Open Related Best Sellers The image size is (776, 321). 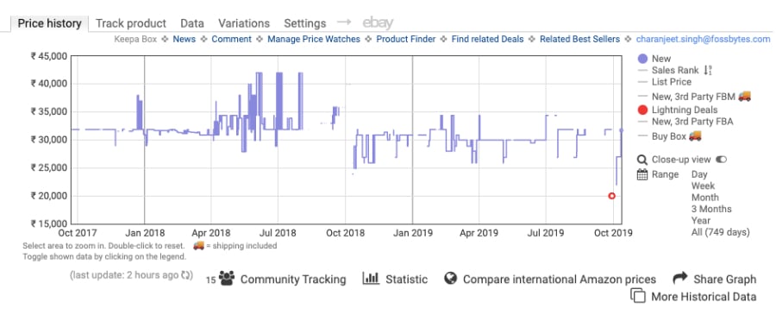(579, 39)
